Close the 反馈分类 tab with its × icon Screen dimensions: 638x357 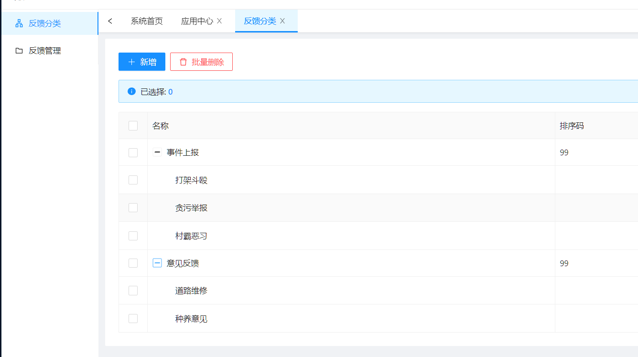[282, 21]
